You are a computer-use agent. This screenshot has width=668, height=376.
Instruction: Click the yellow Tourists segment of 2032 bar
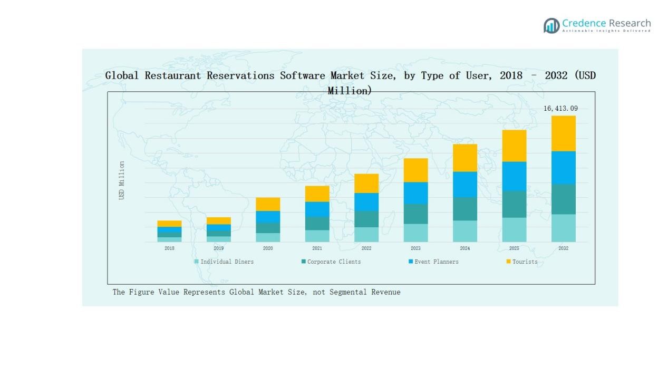click(563, 133)
